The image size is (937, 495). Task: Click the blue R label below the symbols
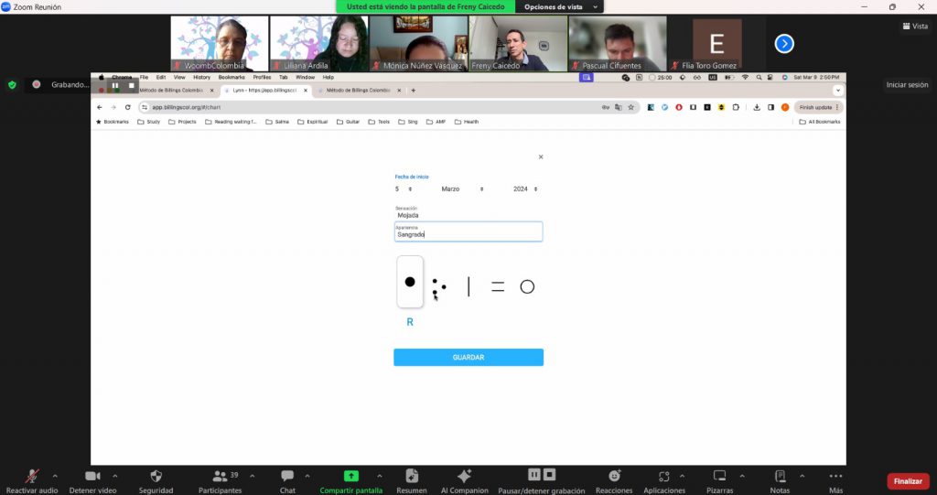(x=410, y=322)
